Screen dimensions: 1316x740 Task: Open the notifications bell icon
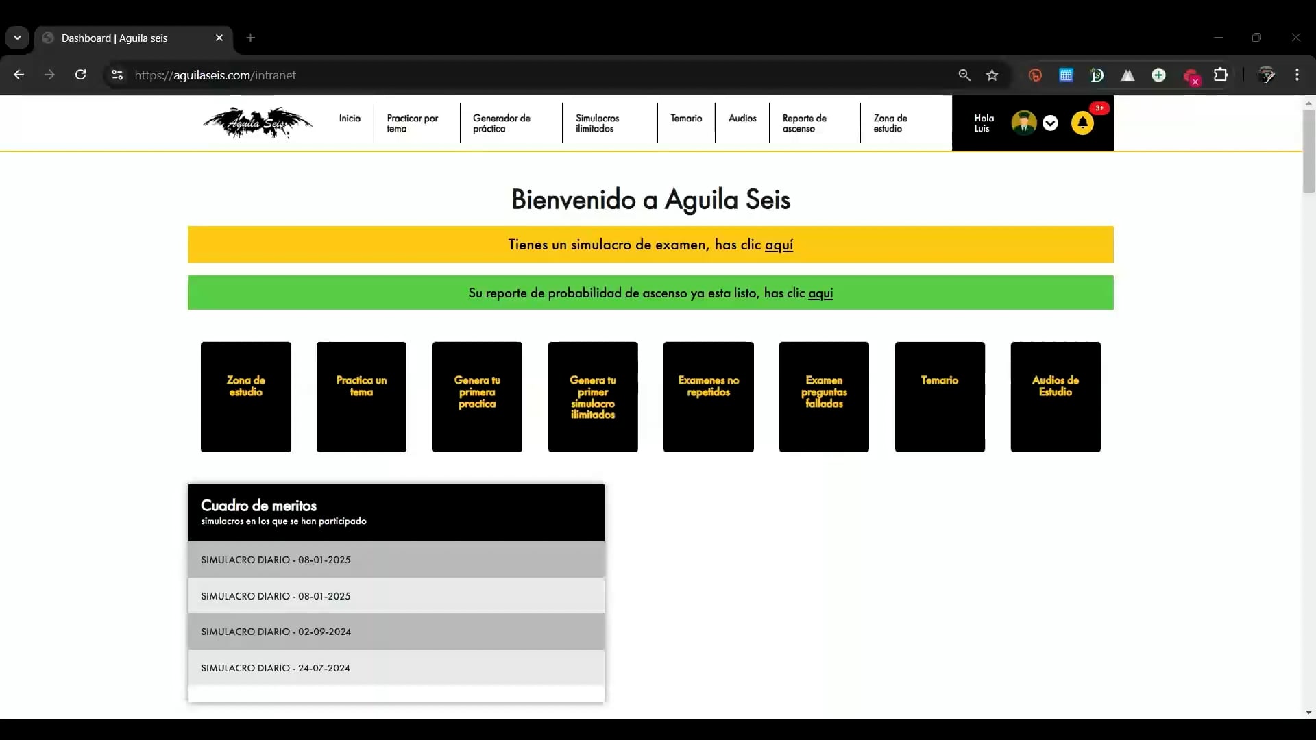[x=1082, y=123]
